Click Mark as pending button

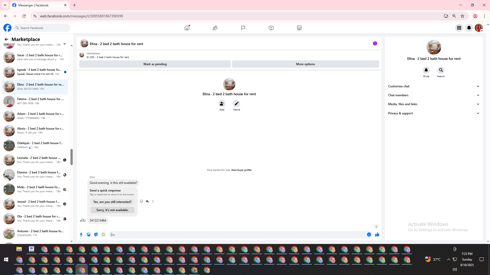click(155, 64)
